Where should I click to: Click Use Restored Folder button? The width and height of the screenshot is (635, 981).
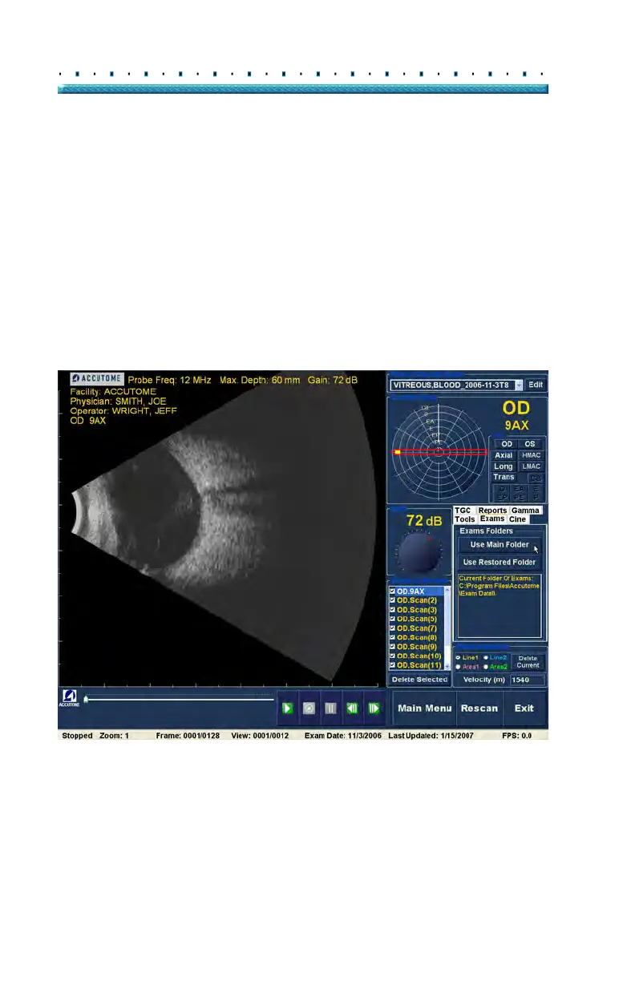click(500, 563)
